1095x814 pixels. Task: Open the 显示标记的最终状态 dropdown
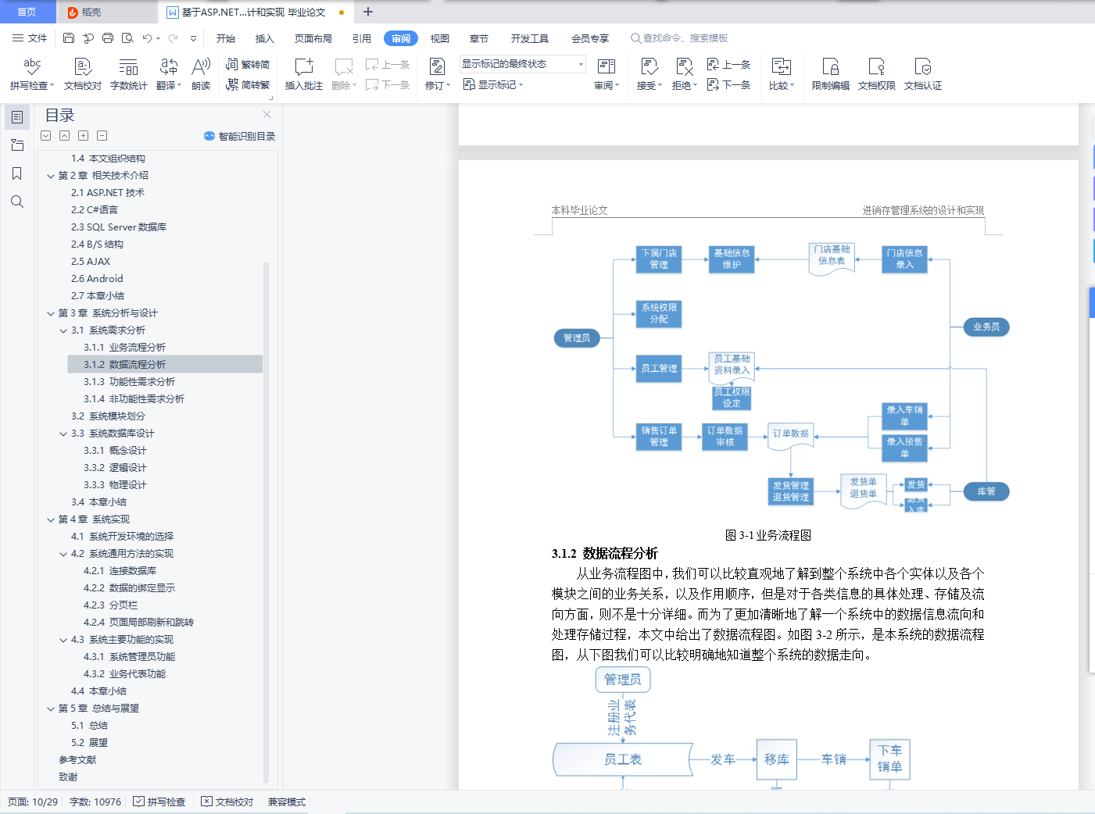coord(522,64)
